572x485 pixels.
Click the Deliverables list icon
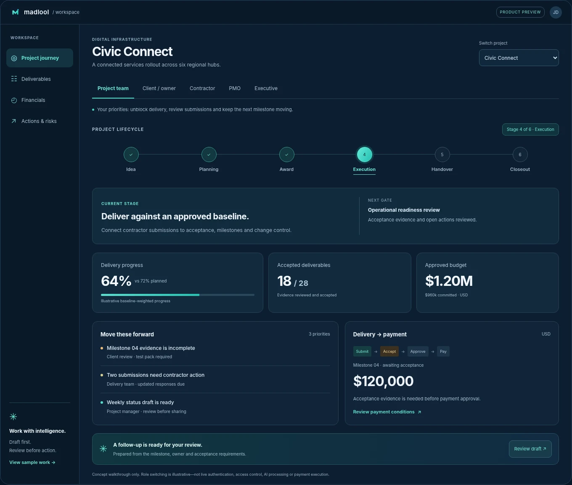14,79
